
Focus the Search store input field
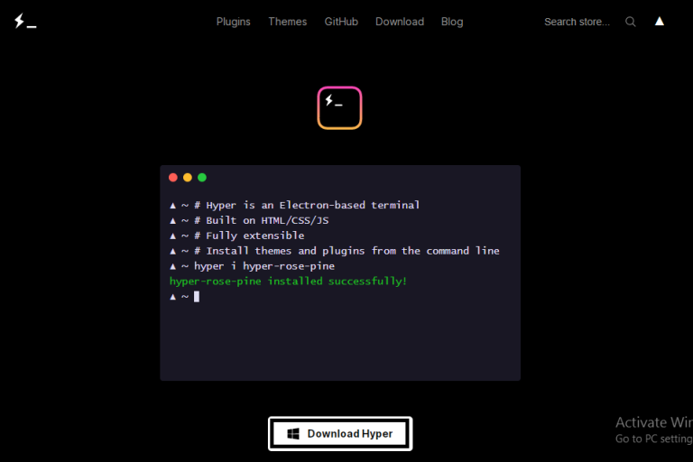(577, 22)
